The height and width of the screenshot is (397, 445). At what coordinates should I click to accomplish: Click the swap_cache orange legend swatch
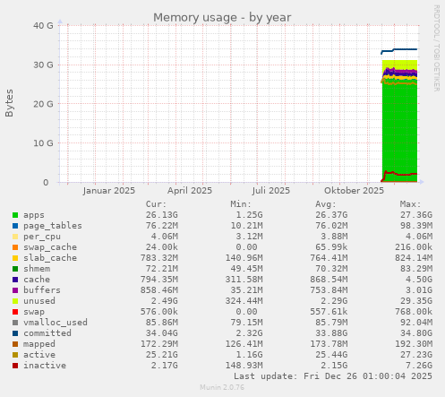[15, 247]
